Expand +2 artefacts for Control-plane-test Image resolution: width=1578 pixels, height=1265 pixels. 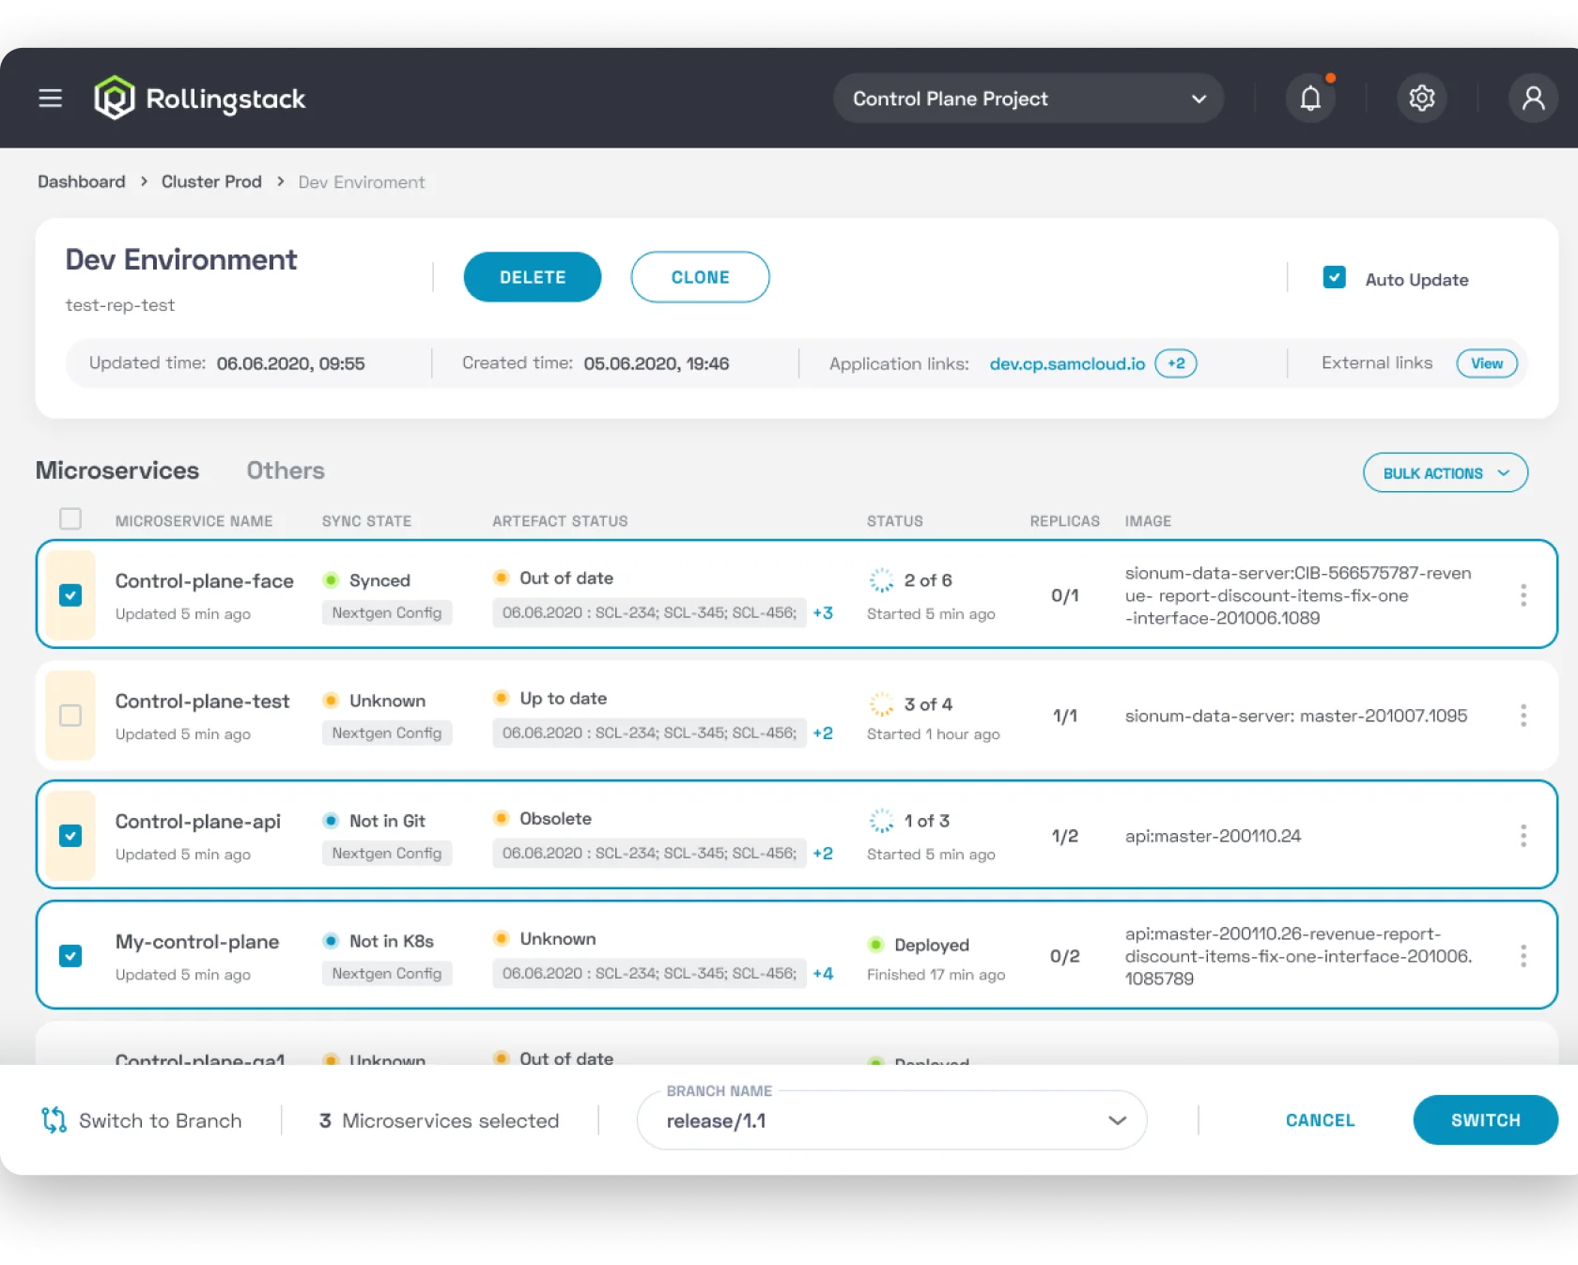click(x=823, y=733)
